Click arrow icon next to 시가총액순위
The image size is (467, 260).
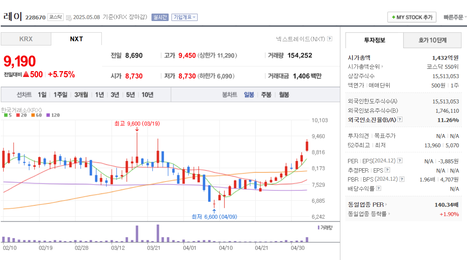(x=382, y=67)
